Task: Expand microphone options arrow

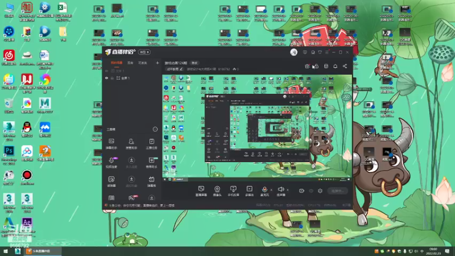Action: point(271,190)
